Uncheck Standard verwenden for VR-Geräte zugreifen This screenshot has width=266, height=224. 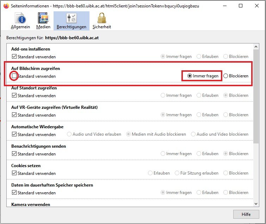14,115
